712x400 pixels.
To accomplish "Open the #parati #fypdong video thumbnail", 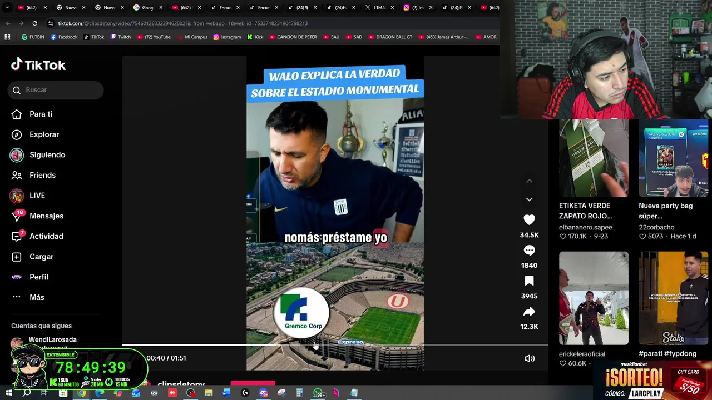I will pos(674,298).
